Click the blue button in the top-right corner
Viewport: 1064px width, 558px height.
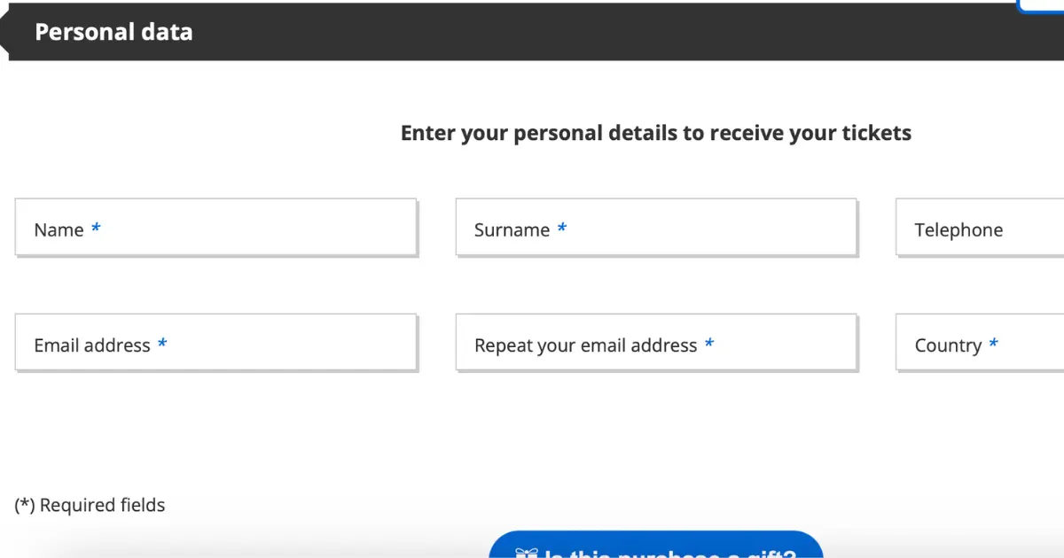[1042, 6]
